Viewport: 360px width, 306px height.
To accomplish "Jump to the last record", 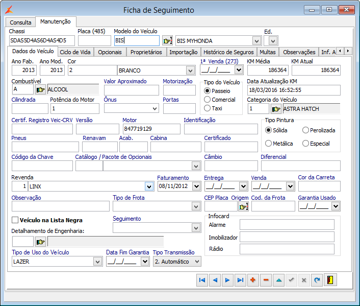I will point(240,280).
